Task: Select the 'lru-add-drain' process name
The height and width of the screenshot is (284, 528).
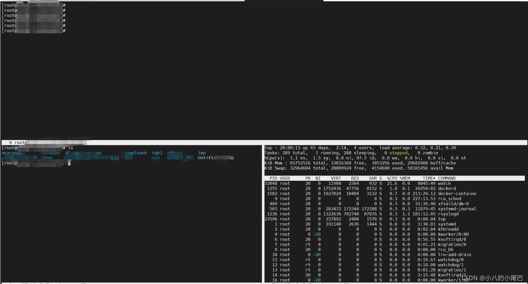Action: 455,255
